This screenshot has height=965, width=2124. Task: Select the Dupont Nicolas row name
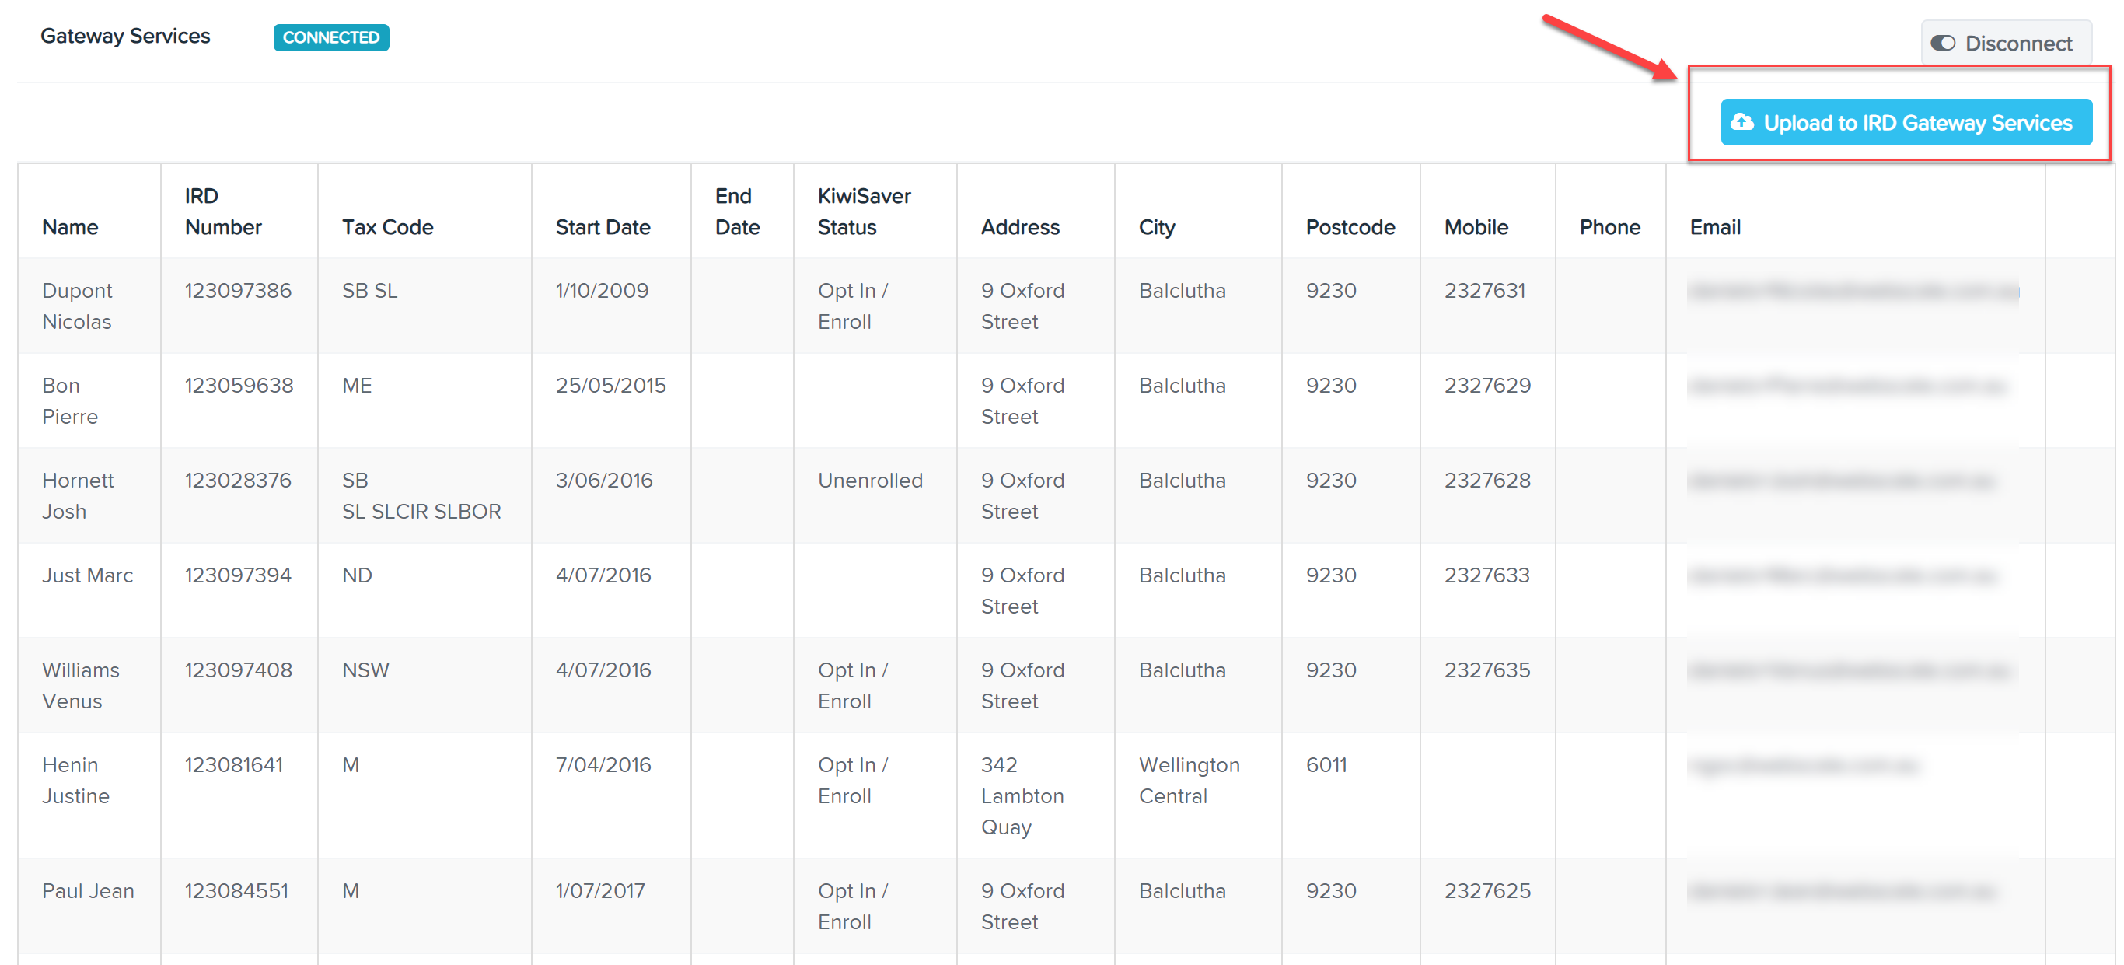tap(78, 306)
